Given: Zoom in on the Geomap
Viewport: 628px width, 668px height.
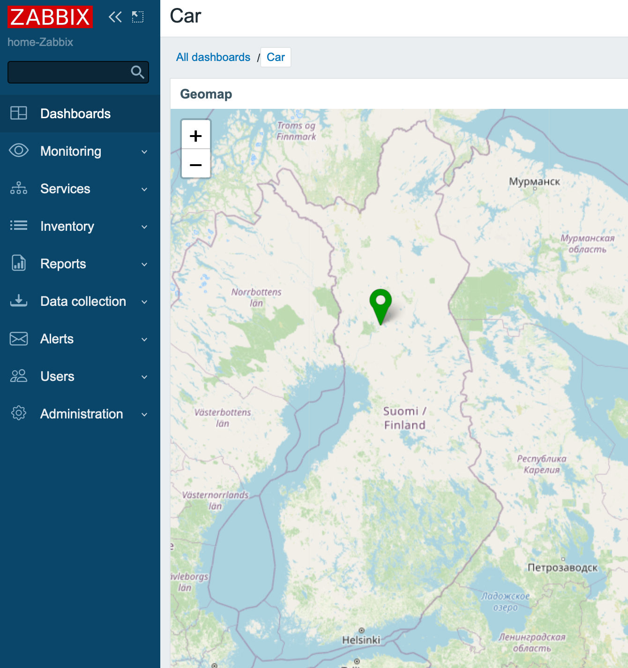Looking at the screenshot, I should pyautogui.click(x=196, y=136).
